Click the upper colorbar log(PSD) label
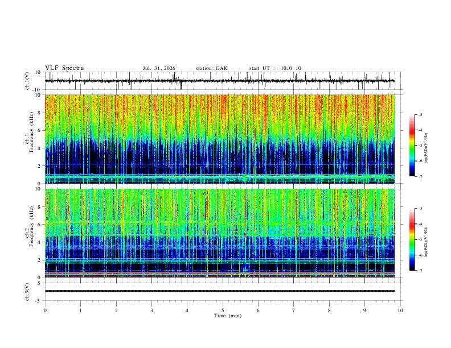This screenshot has height=348, width=451. (426, 148)
